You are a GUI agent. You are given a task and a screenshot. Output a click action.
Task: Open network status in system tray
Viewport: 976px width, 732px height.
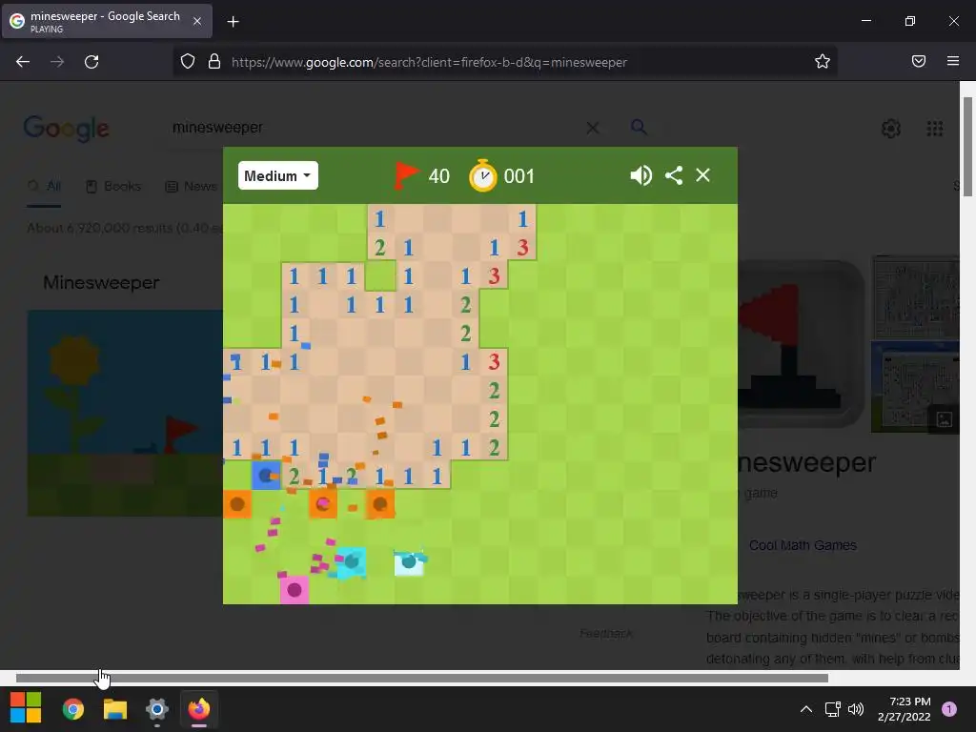(832, 709)
